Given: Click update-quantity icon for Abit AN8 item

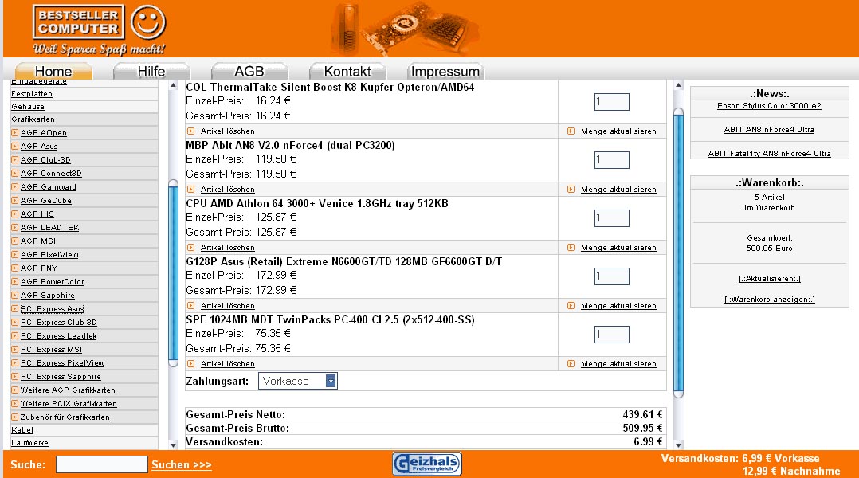Looking at the screenshot, I should tap(571, 190).
